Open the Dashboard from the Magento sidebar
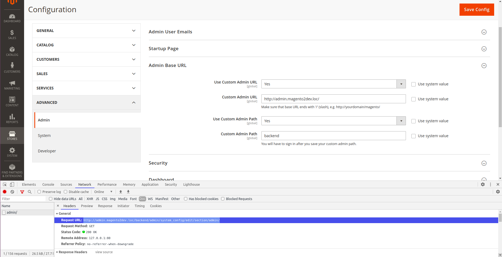Viewport: 502px width, 257px height. (x=12, y=18)
